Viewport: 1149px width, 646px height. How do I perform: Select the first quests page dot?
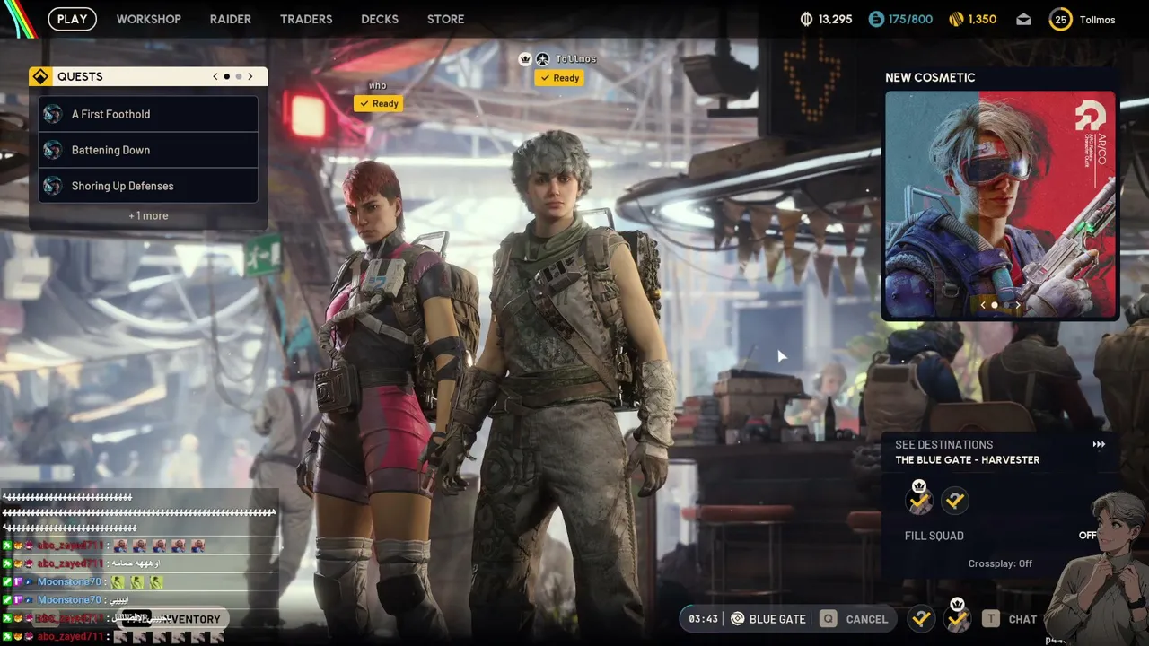tap(226, 77)
